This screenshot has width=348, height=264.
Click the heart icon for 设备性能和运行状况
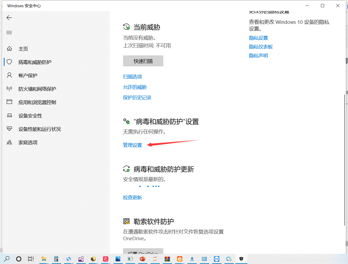click(9, 129)
